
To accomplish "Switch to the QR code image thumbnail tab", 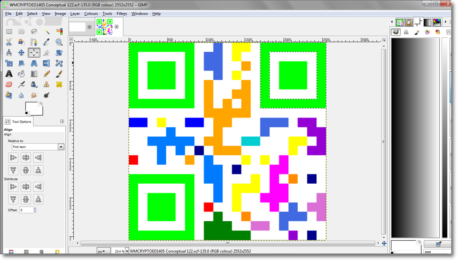I will [104, 27].
